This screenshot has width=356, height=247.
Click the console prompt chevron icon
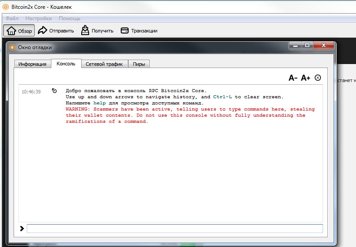pyautogui.click(x=22, y=229)
